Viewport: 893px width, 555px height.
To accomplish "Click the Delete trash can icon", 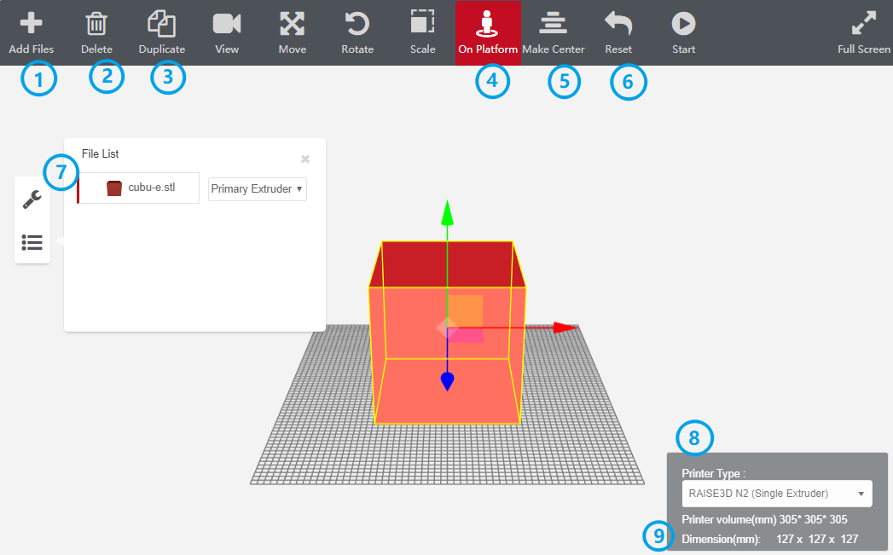I will point(96,23).
